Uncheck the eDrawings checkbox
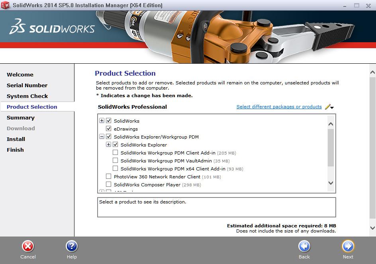 tap(109, 129)
